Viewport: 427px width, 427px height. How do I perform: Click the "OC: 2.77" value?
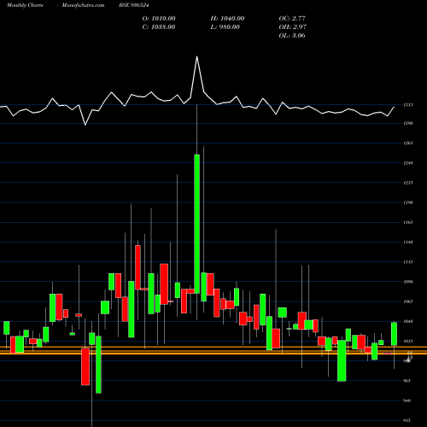pyautogui.click(x=292, y=19)
